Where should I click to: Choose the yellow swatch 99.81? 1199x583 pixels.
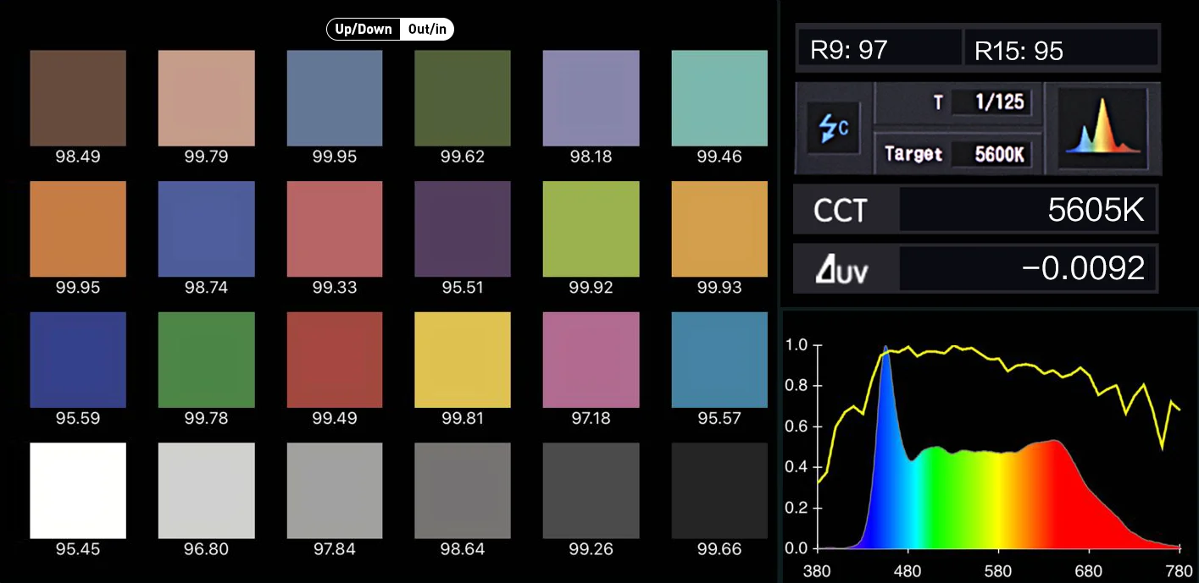463,360
